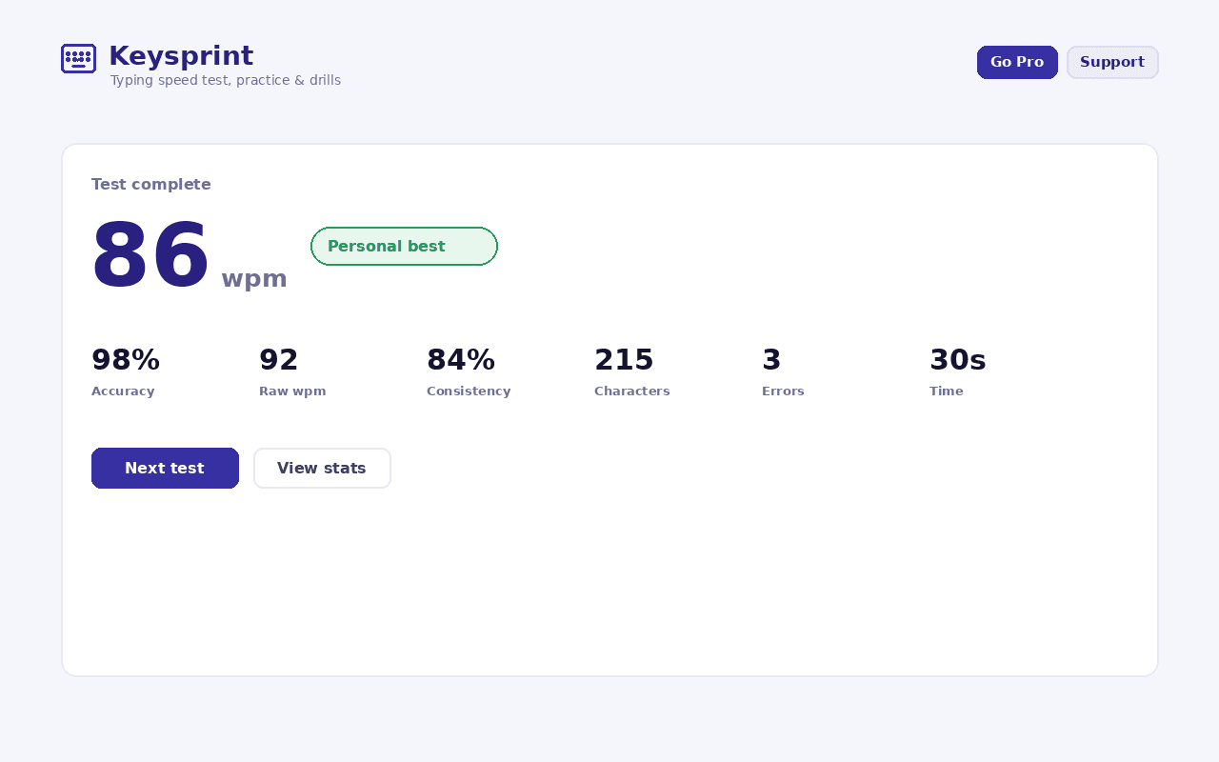This screenshot has width=1219, height=762.
Task: Click the Raw wpm label
Action: (x=292, y=391)
